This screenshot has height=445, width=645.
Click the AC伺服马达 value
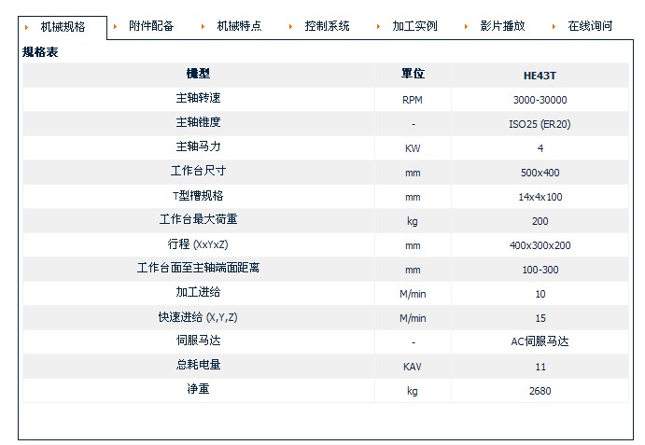[x=540, y=341]
